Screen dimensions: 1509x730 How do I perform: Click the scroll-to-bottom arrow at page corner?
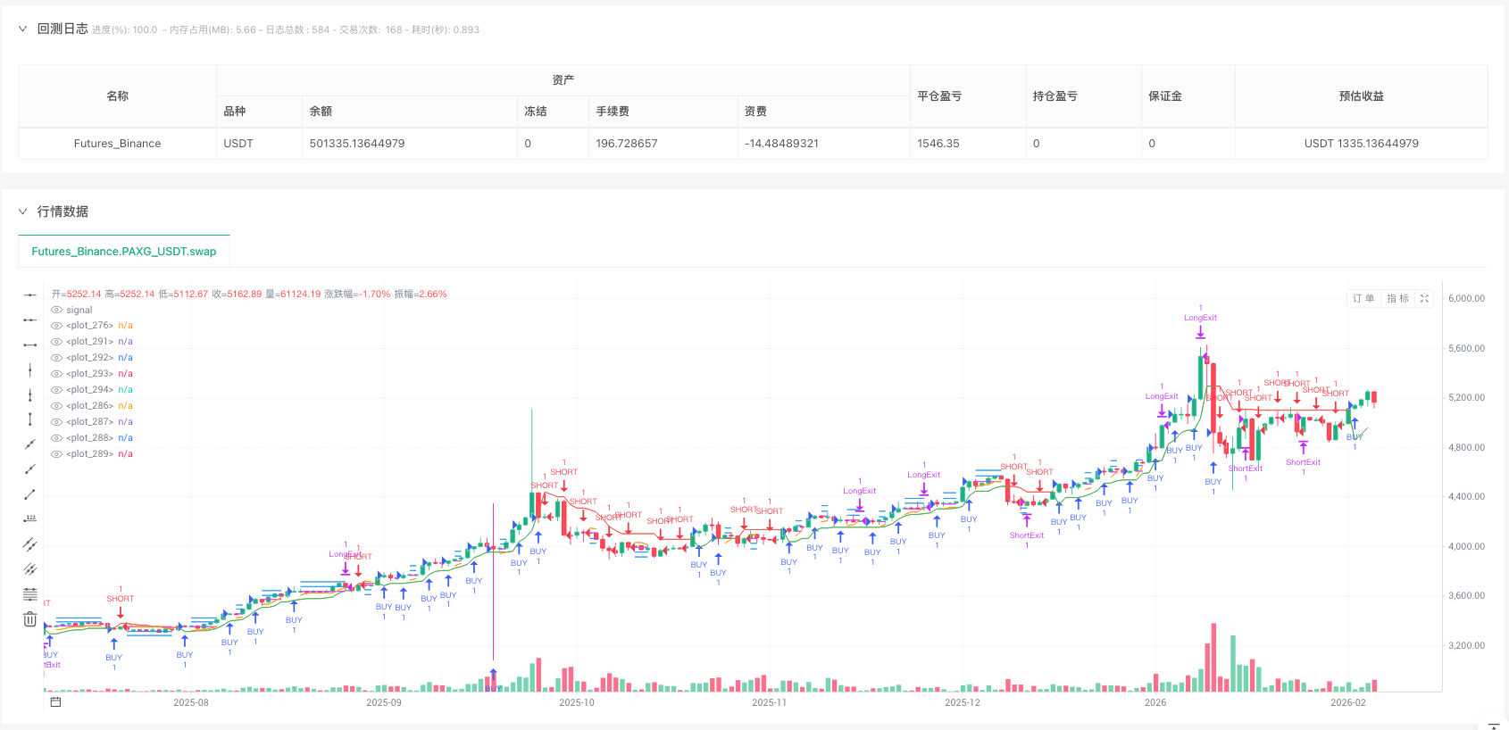(x=1493, y=726)
